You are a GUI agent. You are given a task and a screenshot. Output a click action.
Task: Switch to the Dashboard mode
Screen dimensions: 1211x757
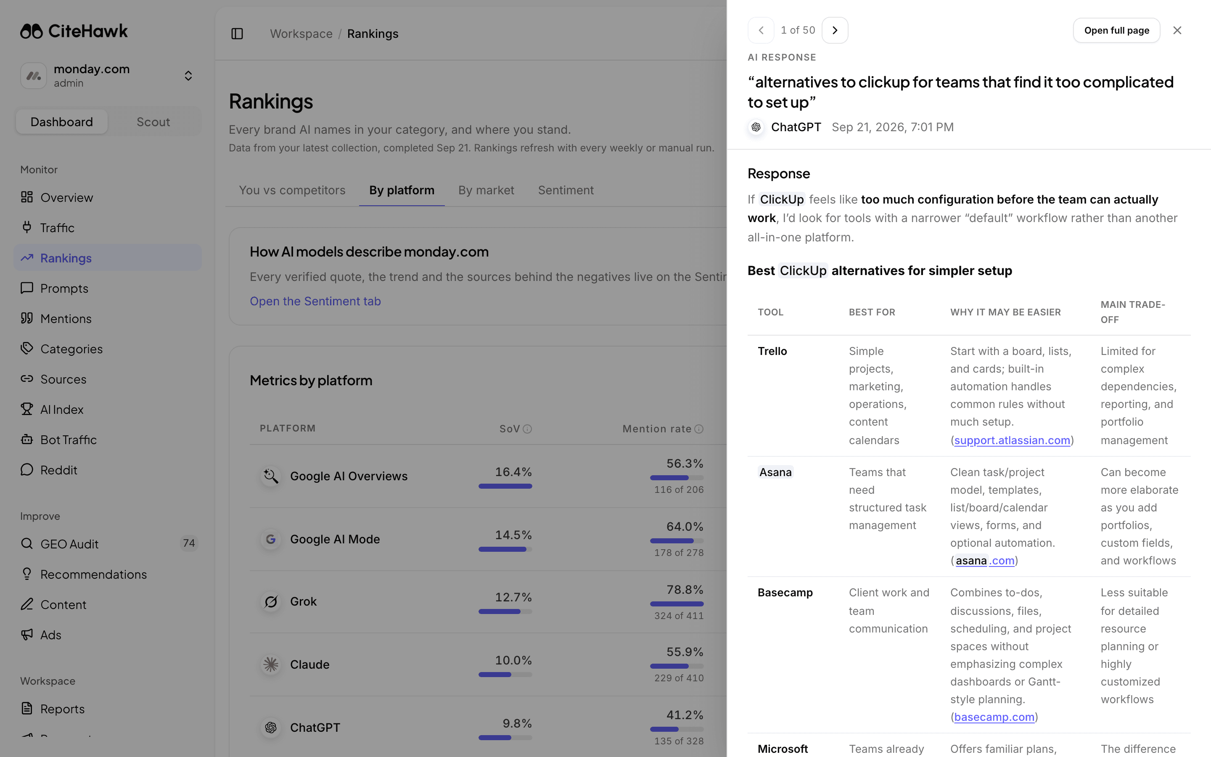(61, 122)
